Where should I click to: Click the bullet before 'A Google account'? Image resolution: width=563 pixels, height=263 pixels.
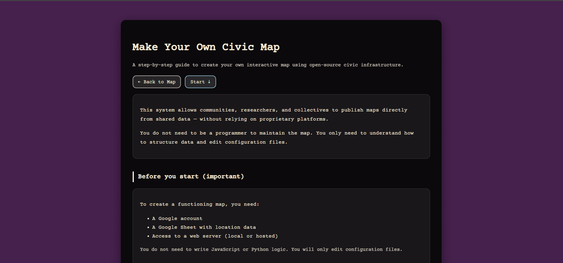pyautogui.click(x=148, y=218)
